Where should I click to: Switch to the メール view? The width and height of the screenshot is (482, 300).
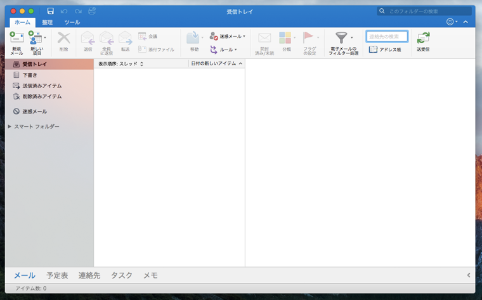pyautogui.click(x=25, y=275)
